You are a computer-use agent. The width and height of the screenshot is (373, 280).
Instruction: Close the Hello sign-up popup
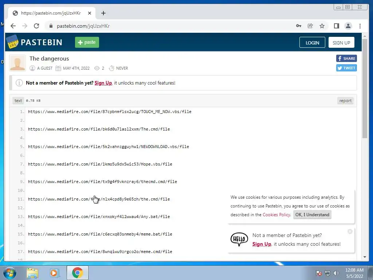(x=350, y=232)
